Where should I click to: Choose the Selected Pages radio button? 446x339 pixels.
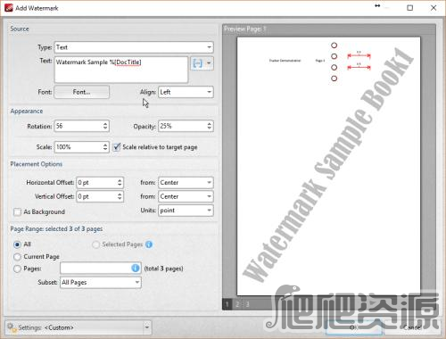tap(95, 244)
